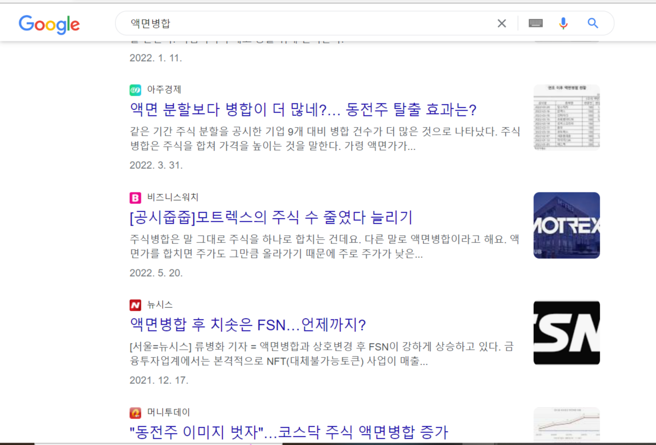The height and width of the screenshot is (445, 656).
Task: Click the snippet starting [서울=뉴시스] 류병화 기자
Action: pos(322,354)
